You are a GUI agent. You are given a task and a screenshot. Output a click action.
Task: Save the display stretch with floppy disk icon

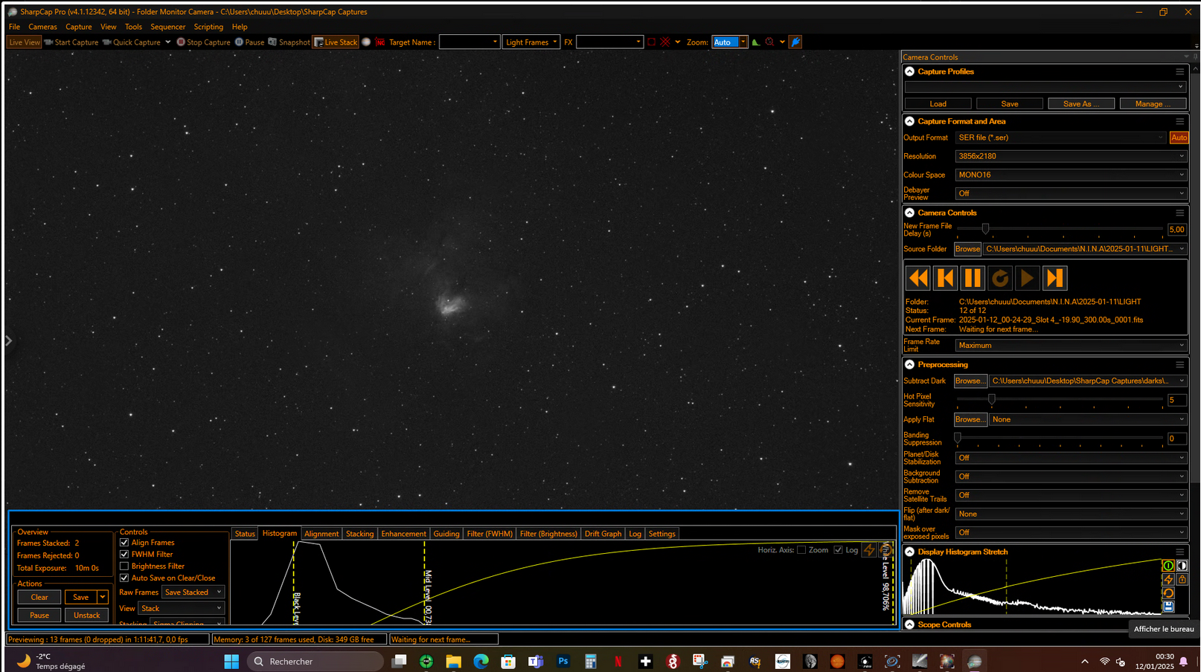(1168, 607)
